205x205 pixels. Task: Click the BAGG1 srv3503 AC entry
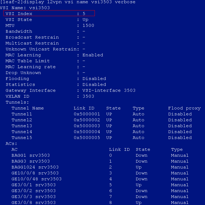[31, 155]
